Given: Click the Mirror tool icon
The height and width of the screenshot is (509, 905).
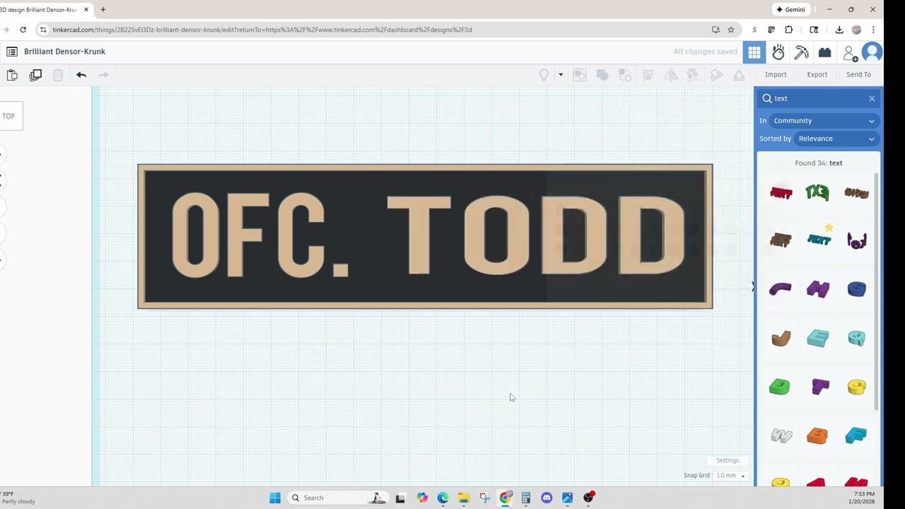Looking at the screenshot, I should coord(670,75).
